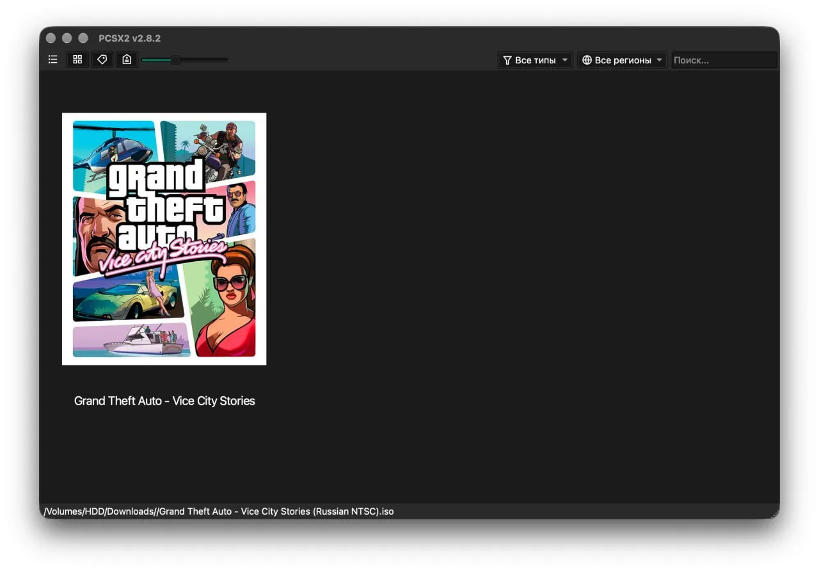The width and height of the screenshot is (819, 571).
Task: Toggle the show titles tag icon
Action: [x=102, y=60]
